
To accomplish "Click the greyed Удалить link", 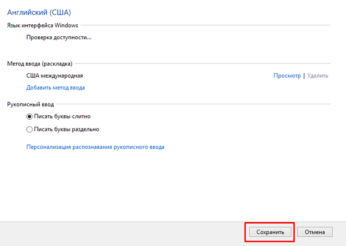I will 318,75.
